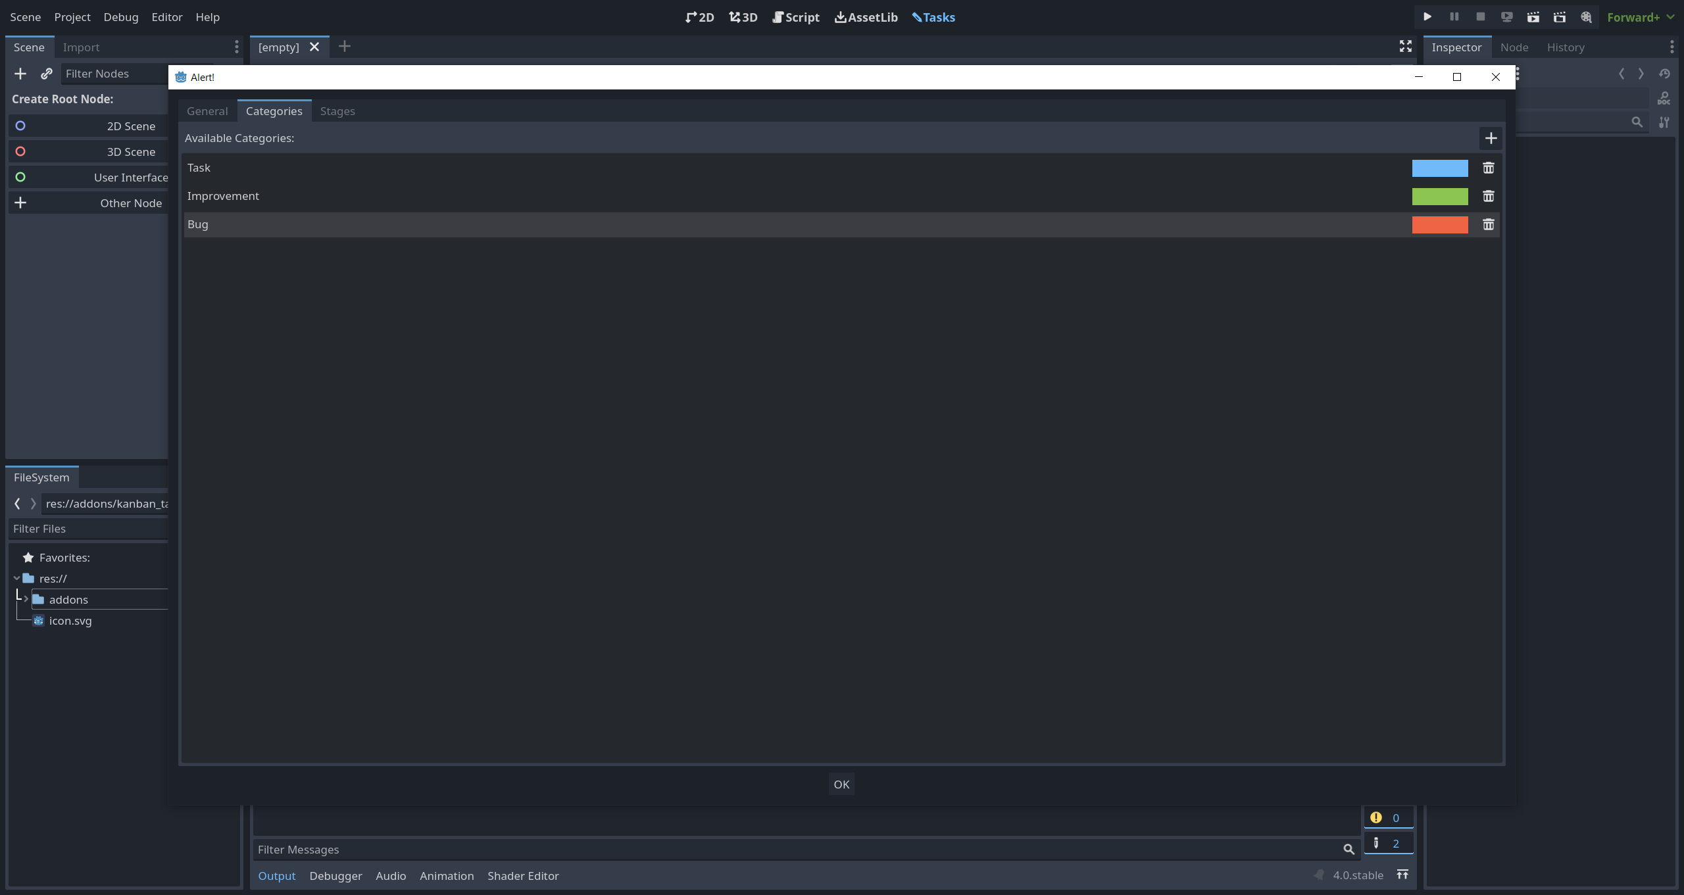Screen dimensions: 1684x895
Task: Switch to the Stages tab
Action: [337, 111]
